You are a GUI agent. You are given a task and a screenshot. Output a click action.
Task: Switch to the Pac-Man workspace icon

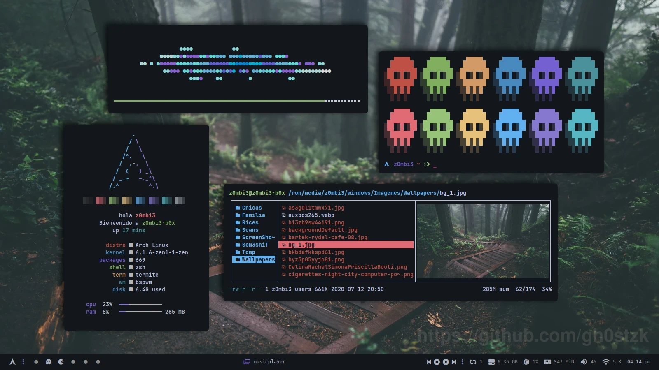coord(61,362)
